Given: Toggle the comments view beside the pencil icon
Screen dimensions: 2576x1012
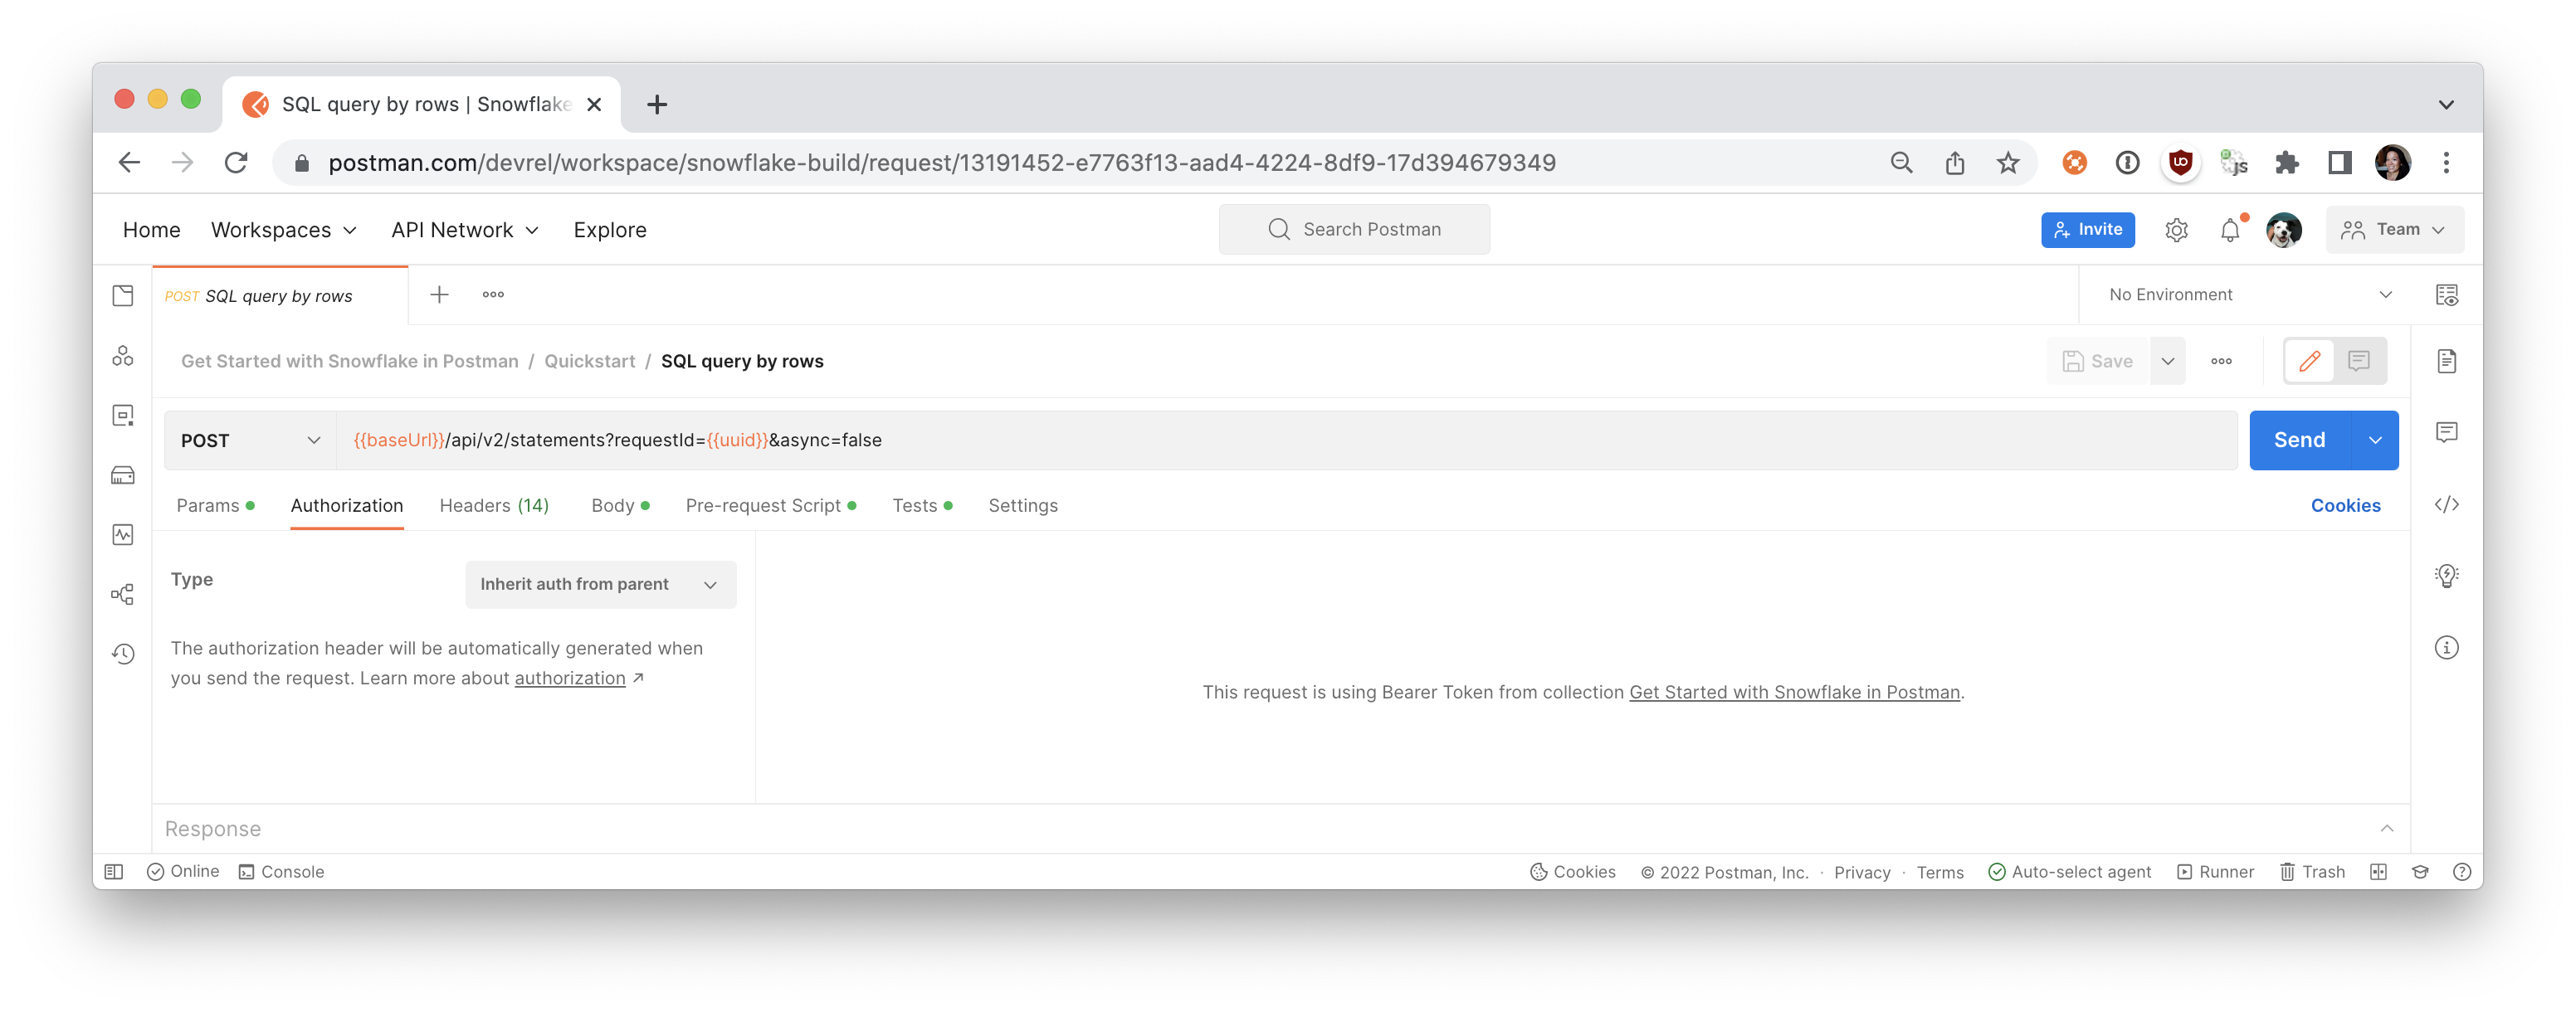Looking at the screenshot, I should coord(2359,360).
